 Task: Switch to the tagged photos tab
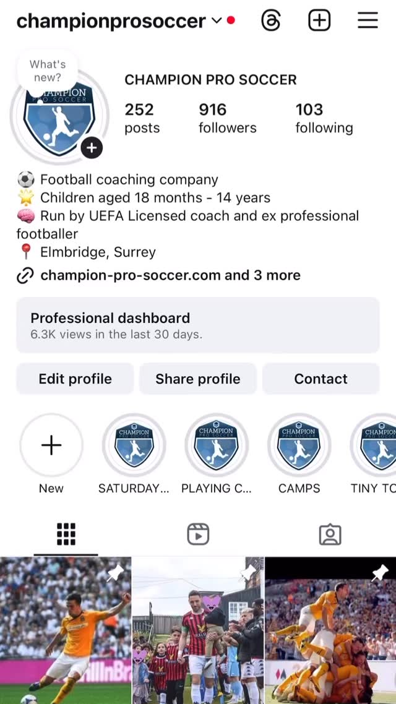330,534
